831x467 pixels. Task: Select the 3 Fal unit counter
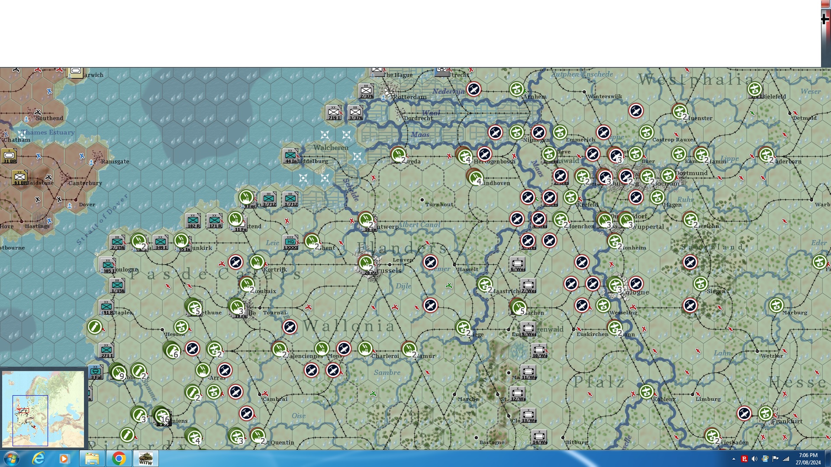(x=96, y=372)
